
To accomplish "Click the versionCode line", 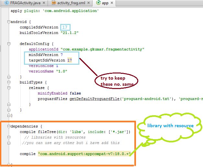I will [43, 66].
